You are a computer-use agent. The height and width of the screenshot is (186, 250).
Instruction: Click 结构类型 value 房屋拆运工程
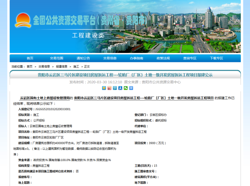[x=41, y=166]
